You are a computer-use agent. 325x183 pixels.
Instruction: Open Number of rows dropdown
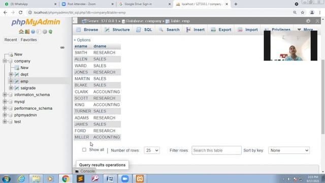point(152,150)
